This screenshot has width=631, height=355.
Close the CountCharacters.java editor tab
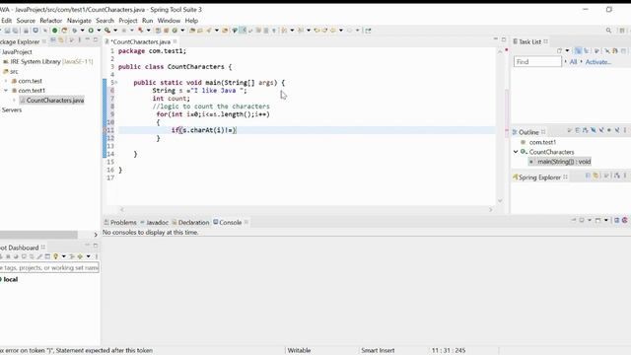pos(175,41)
